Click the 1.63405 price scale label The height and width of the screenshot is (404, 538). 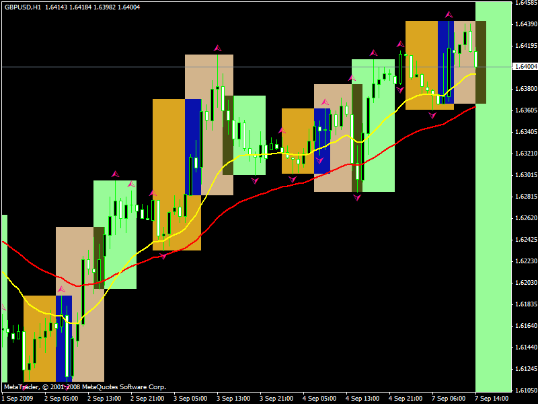pos(526,132)
